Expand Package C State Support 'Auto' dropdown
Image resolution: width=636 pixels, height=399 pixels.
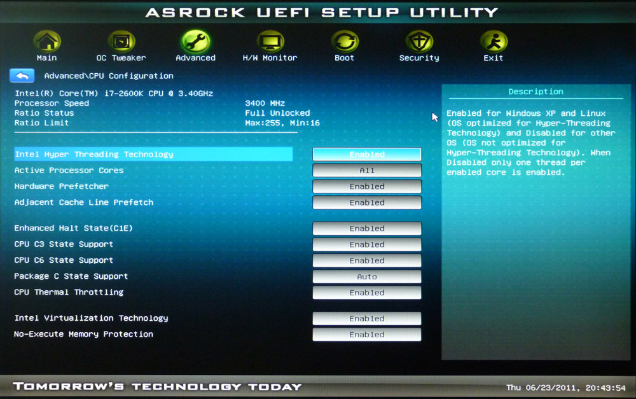367,277
